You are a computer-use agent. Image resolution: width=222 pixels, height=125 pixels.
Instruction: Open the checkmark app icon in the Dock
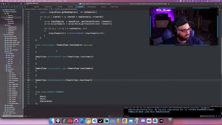(101, 121)
